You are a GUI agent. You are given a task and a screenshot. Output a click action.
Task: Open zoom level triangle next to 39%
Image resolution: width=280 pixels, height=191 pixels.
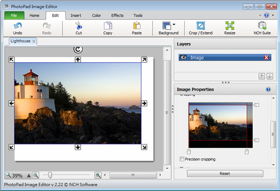(x=28, y=175)
